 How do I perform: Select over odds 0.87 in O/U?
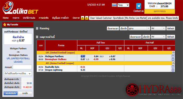click(x=113, y=57)
